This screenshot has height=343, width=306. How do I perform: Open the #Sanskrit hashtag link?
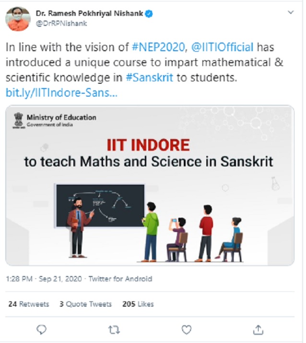click(149, 77)
